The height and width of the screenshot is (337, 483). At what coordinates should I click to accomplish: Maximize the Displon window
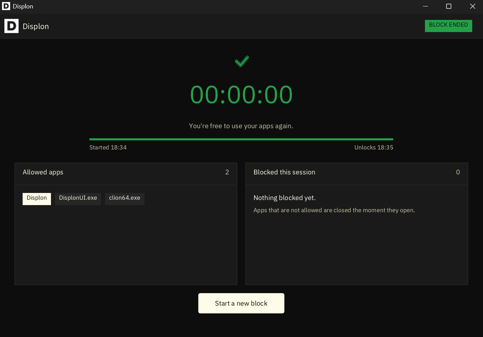coord(449,6)
